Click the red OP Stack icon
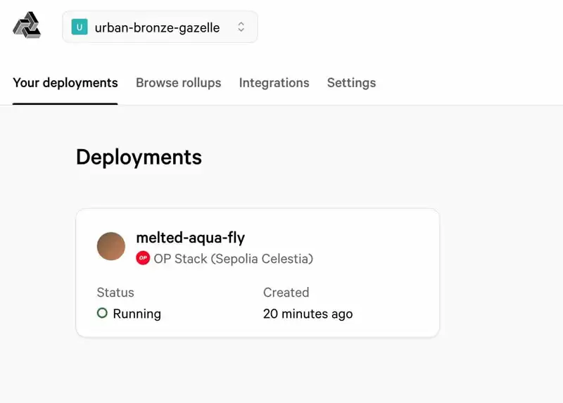This screenshot has height=403, width=563. (143, 258)
